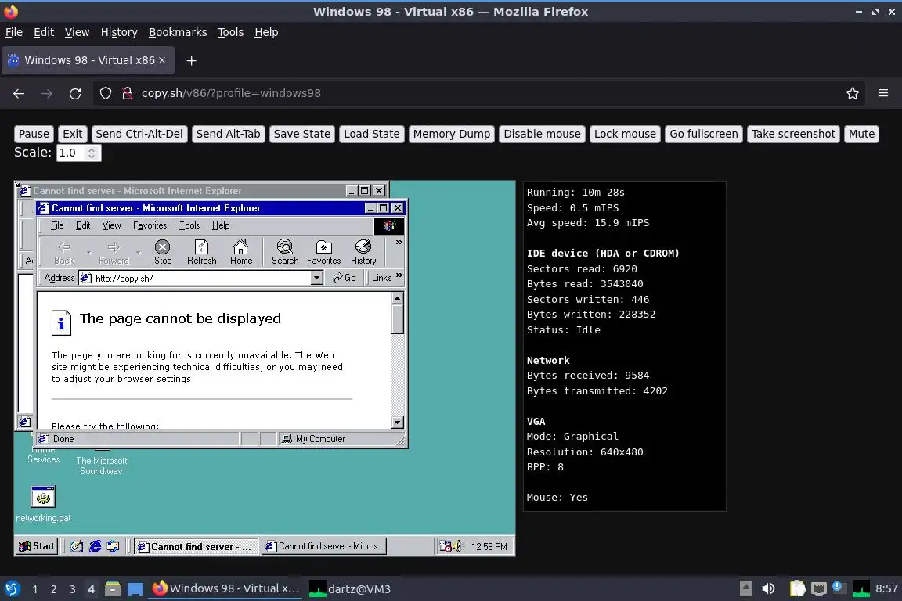Launch Internet Explorer from Quick Launch

point(95,546)
